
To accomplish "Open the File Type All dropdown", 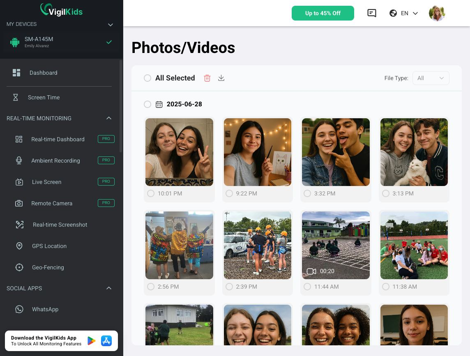I will point(431,78).
